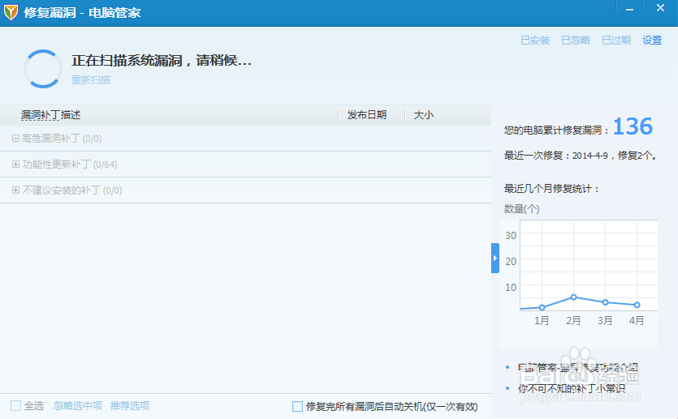Click 忽略选中项 link
678x419 pixels.
(78, 405)
